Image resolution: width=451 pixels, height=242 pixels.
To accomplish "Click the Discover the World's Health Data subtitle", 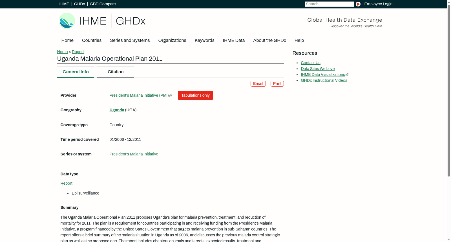I will pos(356,26).
